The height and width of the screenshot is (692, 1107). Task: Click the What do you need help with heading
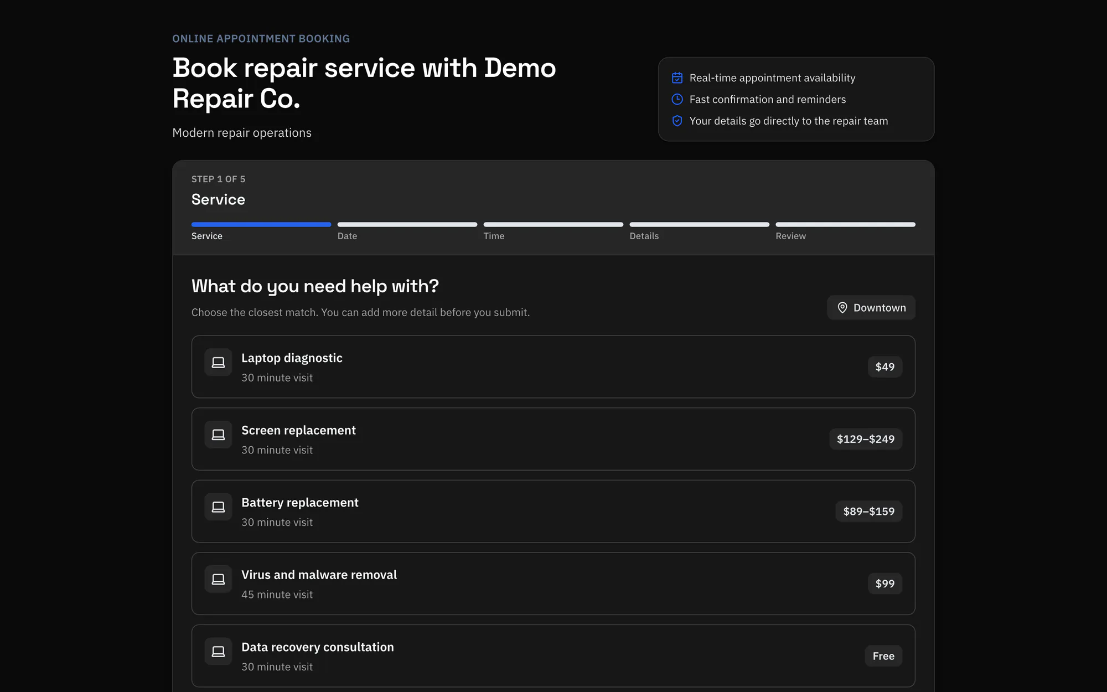pyautogui.click(x=315, y=286)
